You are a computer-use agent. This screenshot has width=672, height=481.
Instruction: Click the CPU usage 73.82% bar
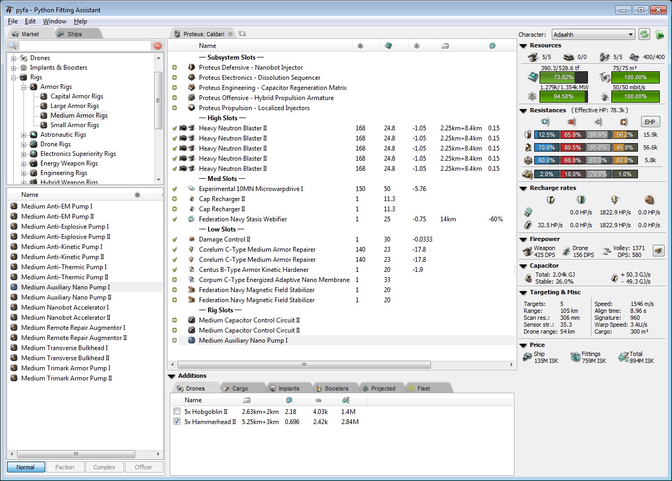pos(563,78)
